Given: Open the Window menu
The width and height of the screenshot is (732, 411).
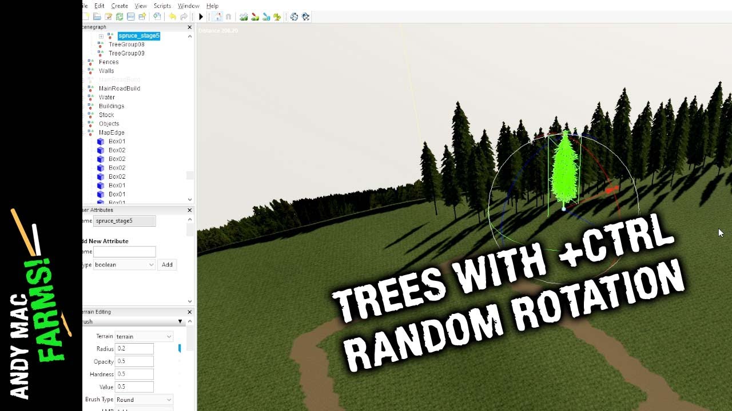Looking at the screenshot, I should pyautogui.click(x=189, y=6).
